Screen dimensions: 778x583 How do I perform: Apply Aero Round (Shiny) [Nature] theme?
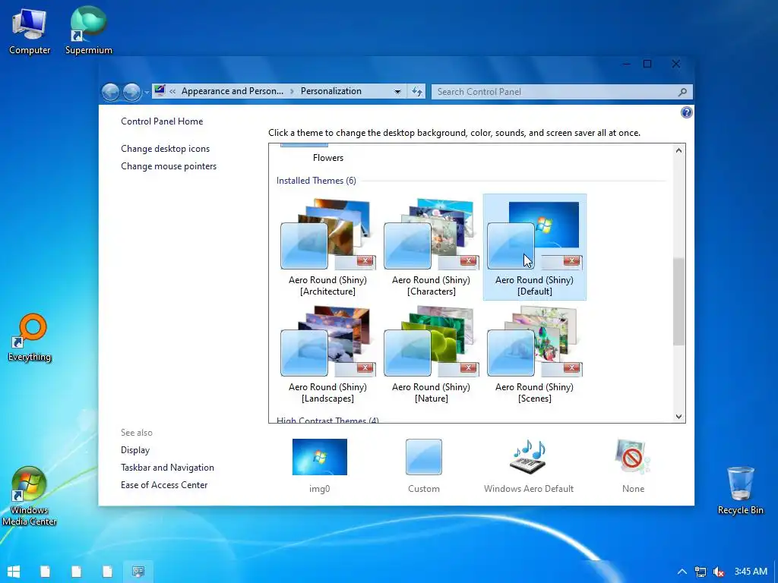pos(432,354)
